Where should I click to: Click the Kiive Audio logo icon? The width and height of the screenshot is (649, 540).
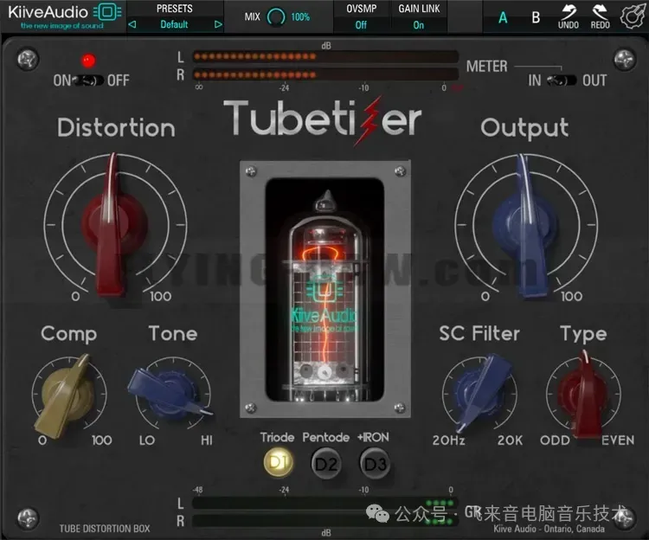[x=107, y=12]
